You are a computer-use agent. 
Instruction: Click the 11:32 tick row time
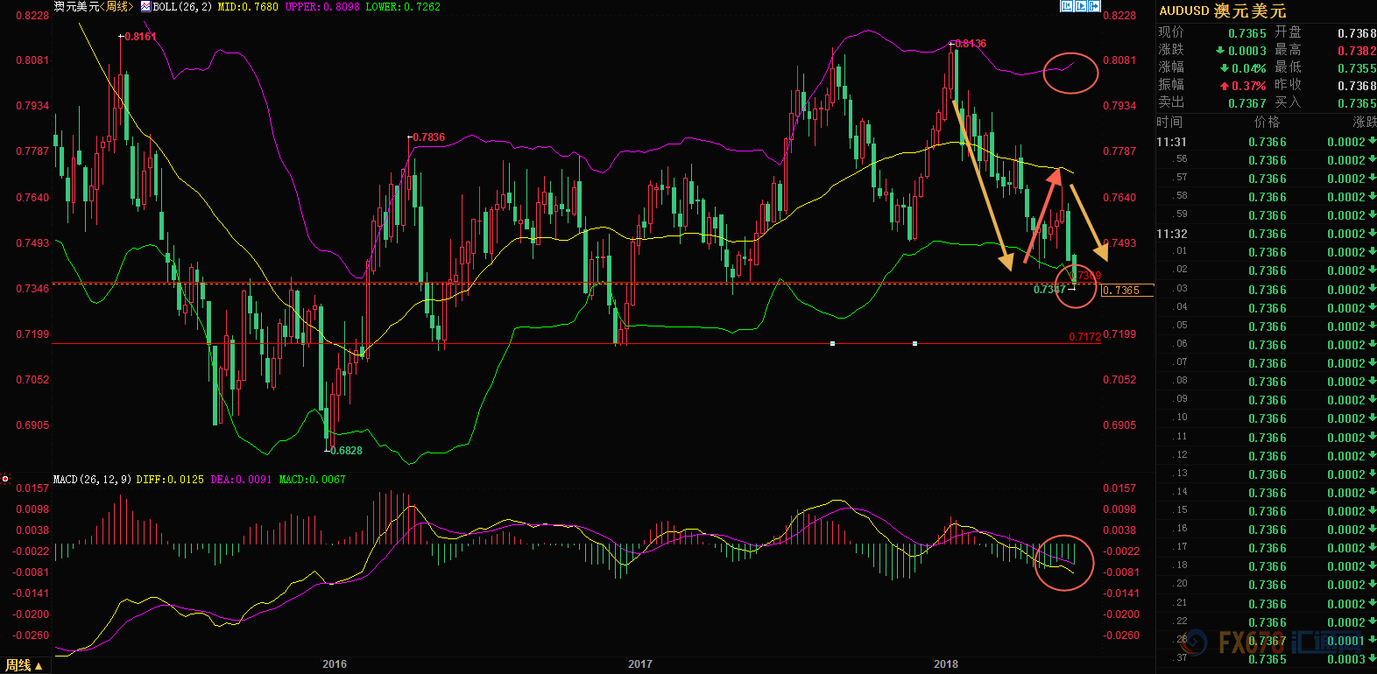tap(1172, 234)
